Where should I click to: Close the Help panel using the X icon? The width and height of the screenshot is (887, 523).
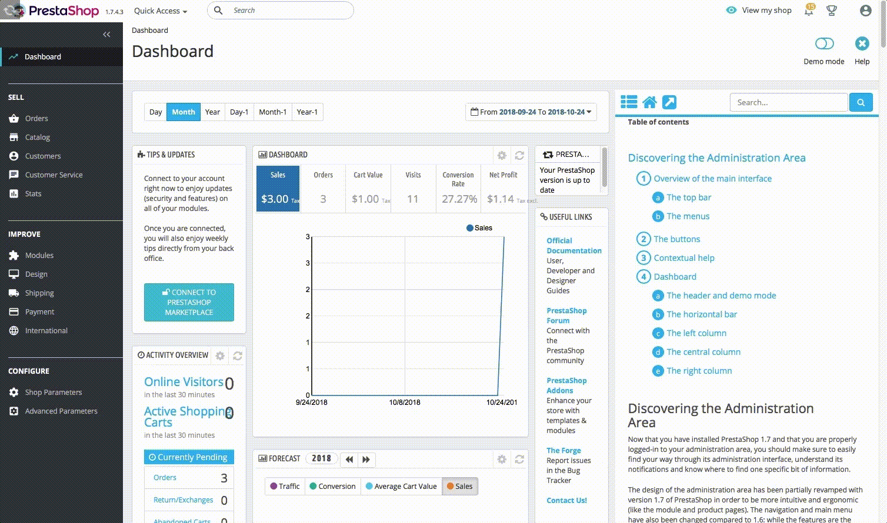pos(862,43)
